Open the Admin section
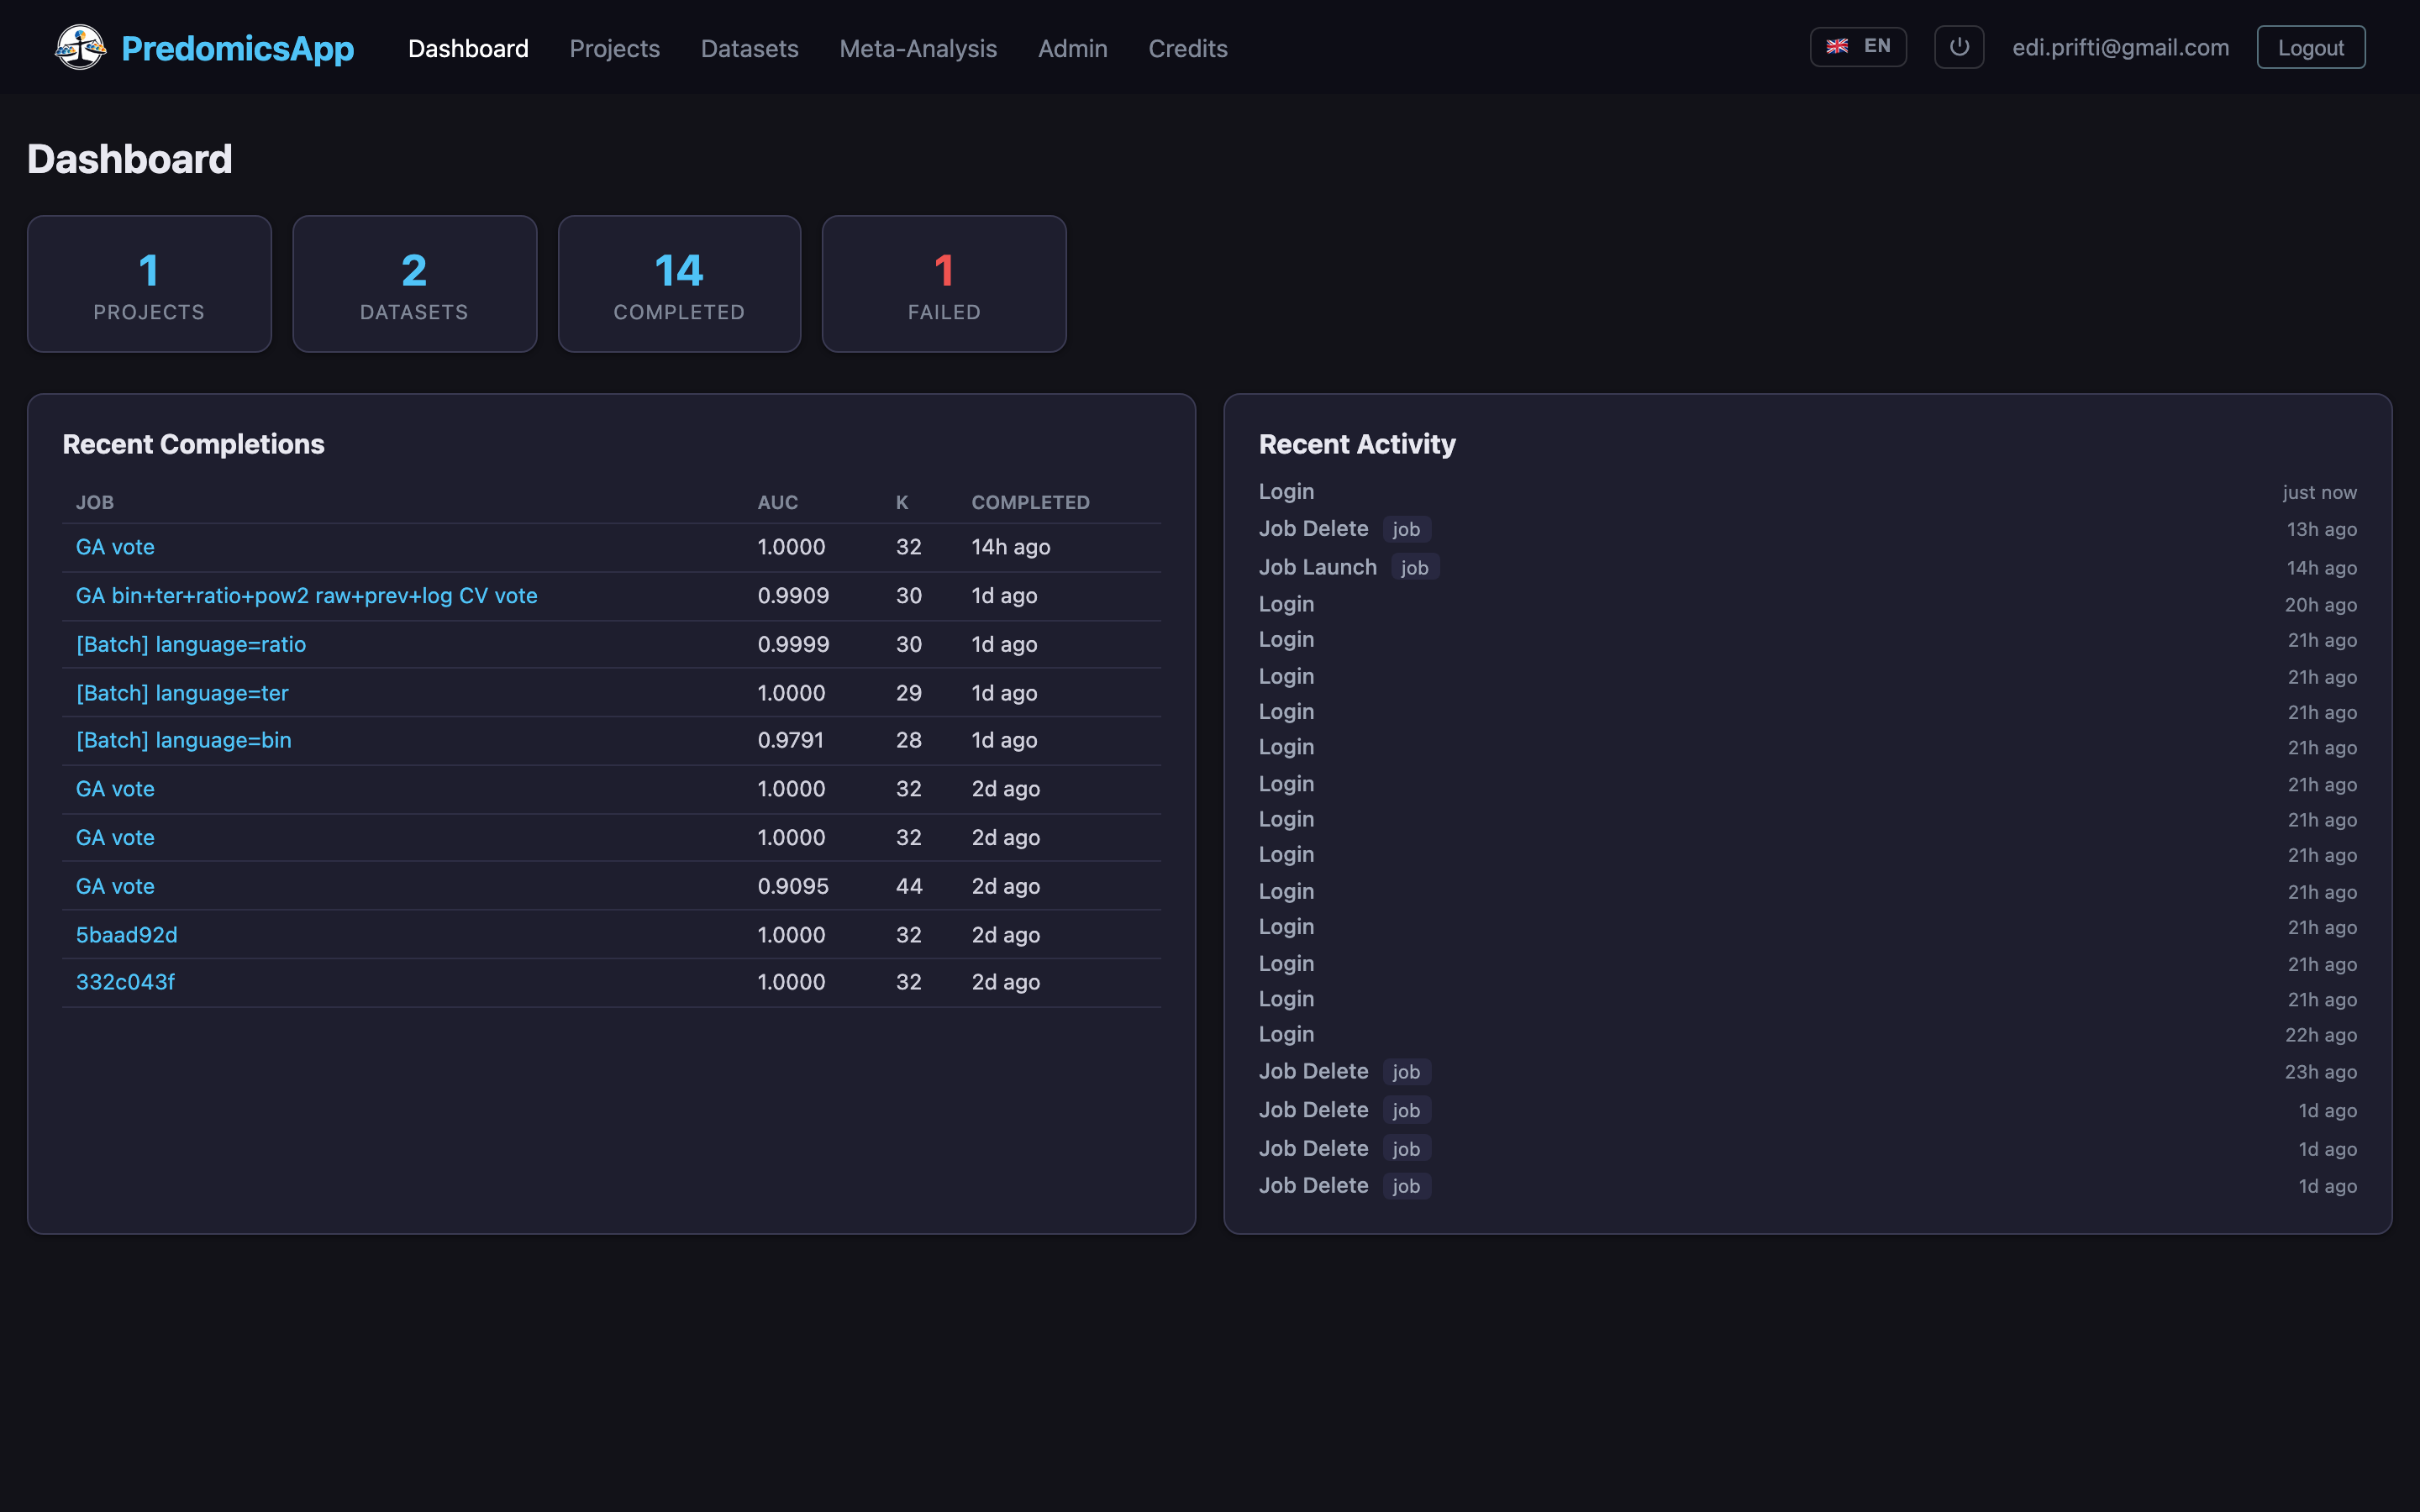The width and height of the screenshot is (2420, 1512). [x=1072, y=48]
